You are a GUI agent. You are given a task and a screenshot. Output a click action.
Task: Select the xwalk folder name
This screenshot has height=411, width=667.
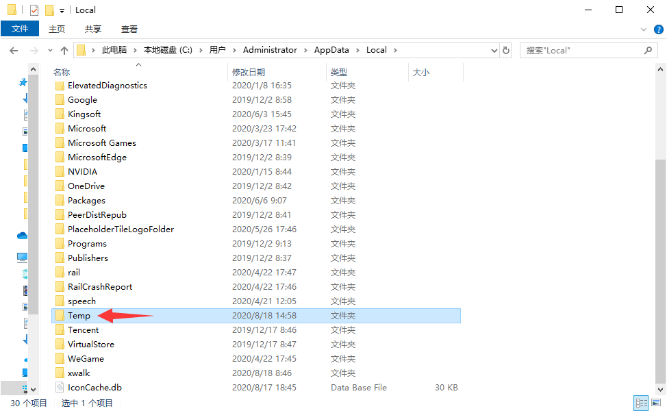click(79, 373)
